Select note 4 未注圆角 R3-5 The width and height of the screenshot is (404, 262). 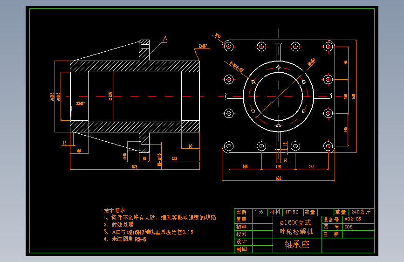(x=125, y=239)
